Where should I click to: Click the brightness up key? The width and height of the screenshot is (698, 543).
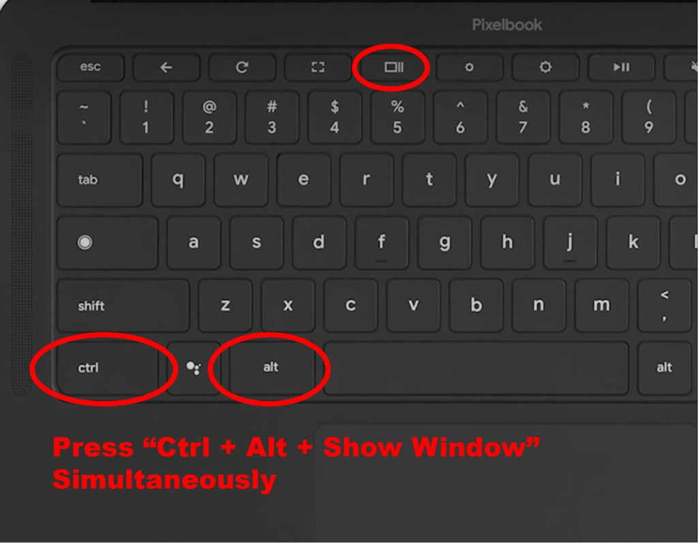coord(545,68)
